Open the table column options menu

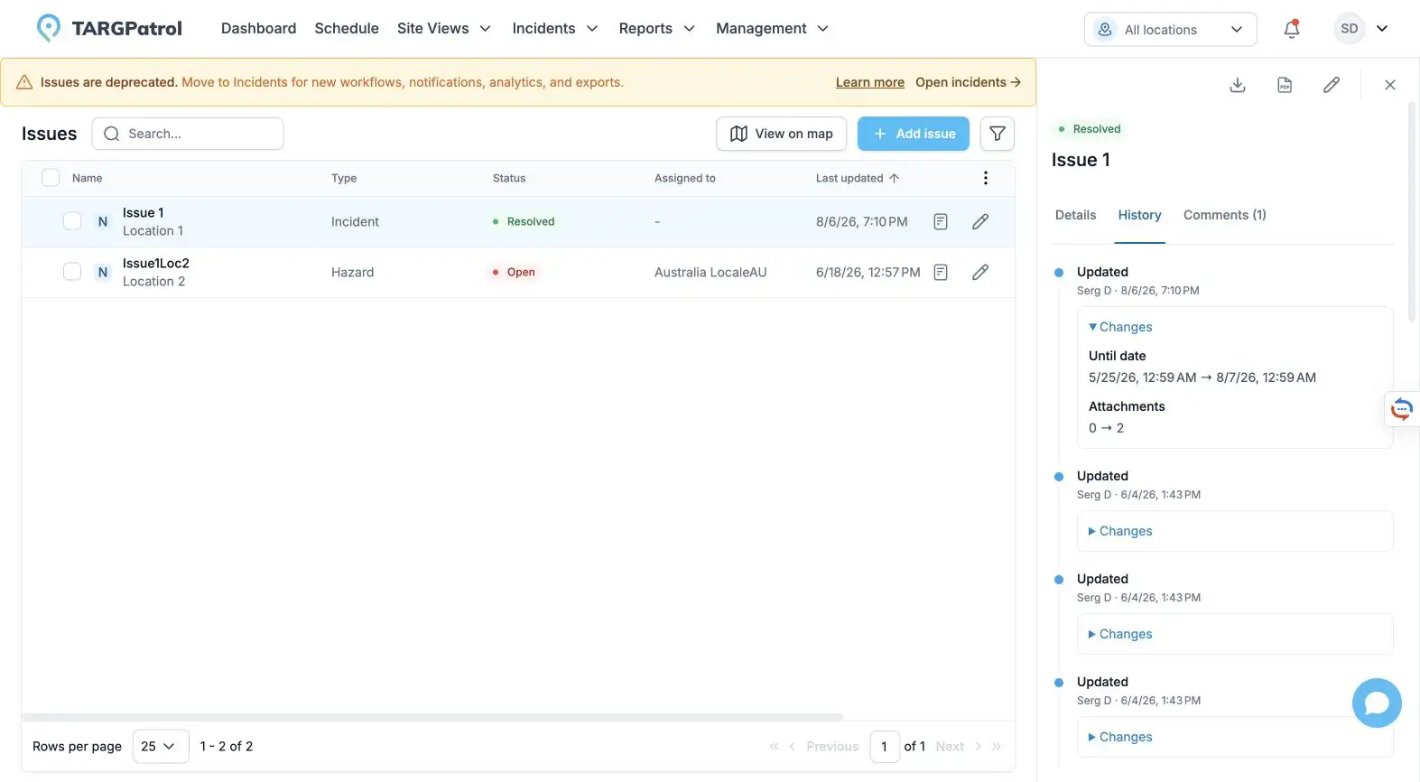point(986,178)
